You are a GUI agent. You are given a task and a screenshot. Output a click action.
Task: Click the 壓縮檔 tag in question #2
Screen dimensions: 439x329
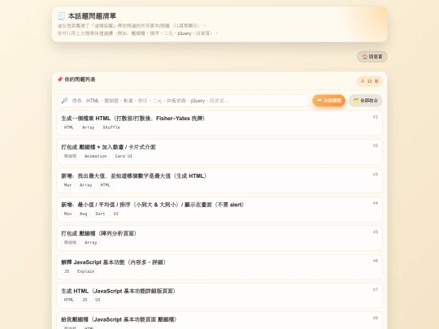(70, 156)
